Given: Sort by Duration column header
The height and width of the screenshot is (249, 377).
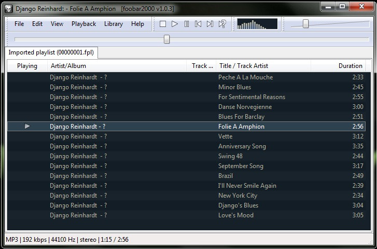Looking at the screenshot, I should (x=338, y=66).
